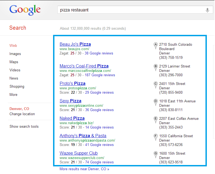This screenshot has width=215, height=174.
Task: Click the www.nakedpizza.biz/ URL text
Action: [x=76, y=123]
